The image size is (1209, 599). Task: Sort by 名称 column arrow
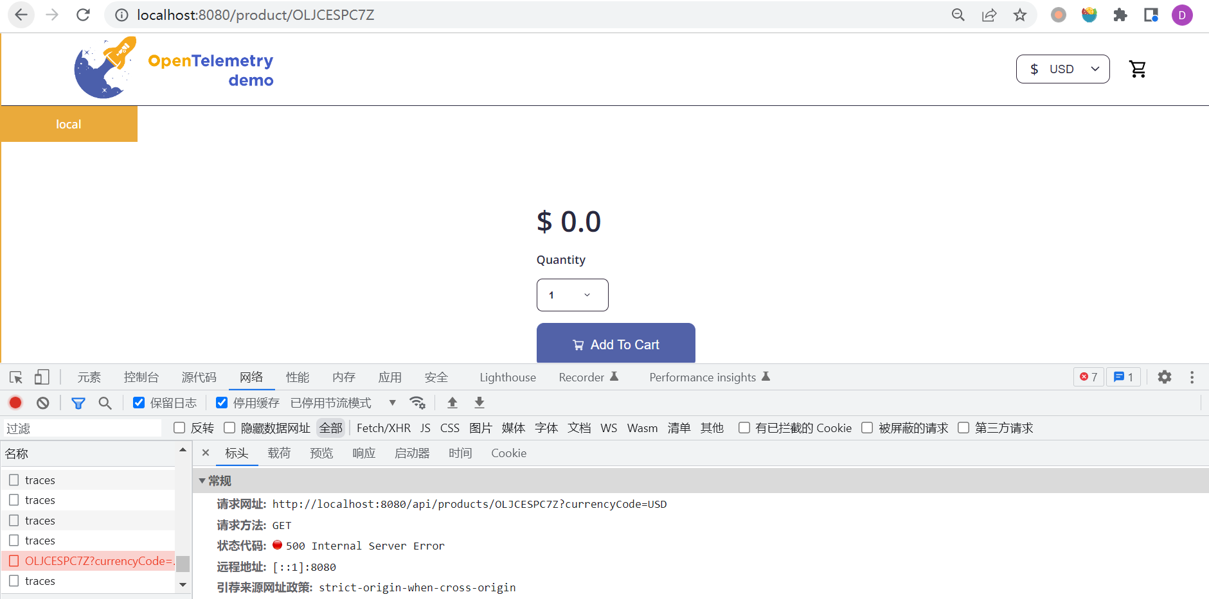tap(183, 450)
